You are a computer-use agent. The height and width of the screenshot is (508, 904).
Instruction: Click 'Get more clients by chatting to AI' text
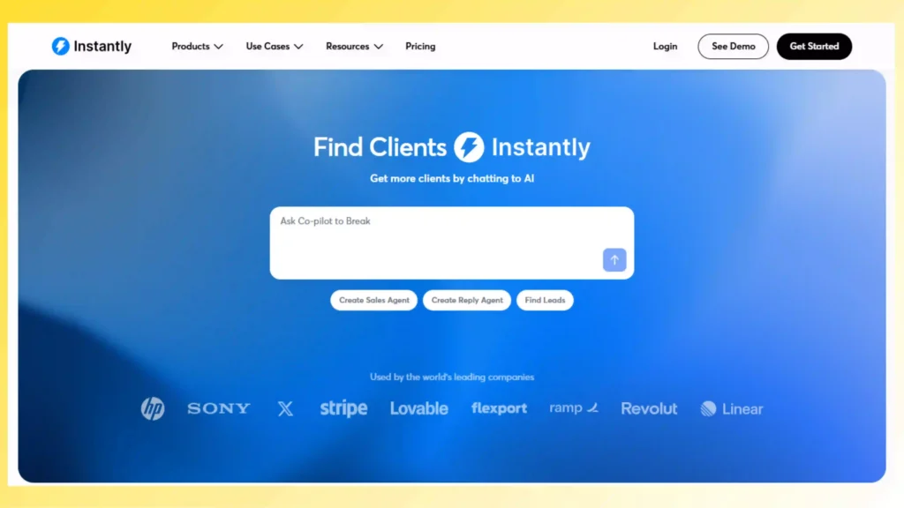click(x=452, y=178)
